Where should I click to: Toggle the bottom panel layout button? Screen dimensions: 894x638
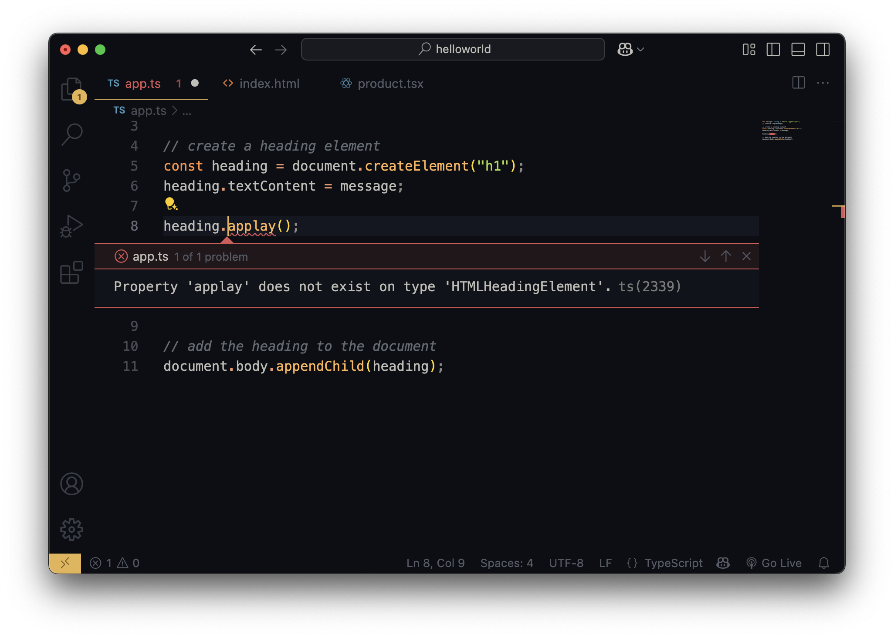(x=798, y=50)
